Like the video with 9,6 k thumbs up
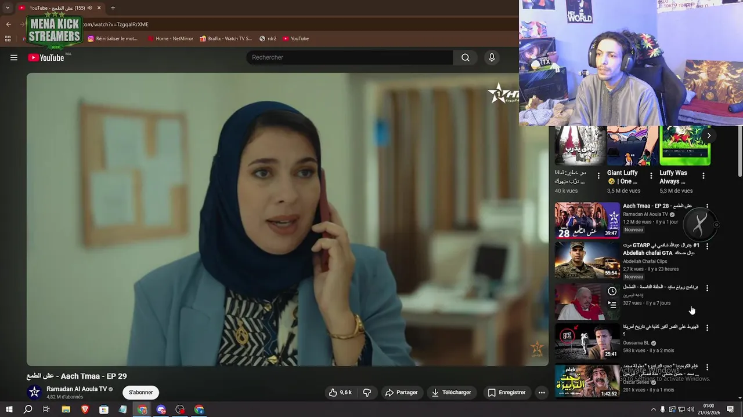The image size is (743, 417). tap(340, 393)
